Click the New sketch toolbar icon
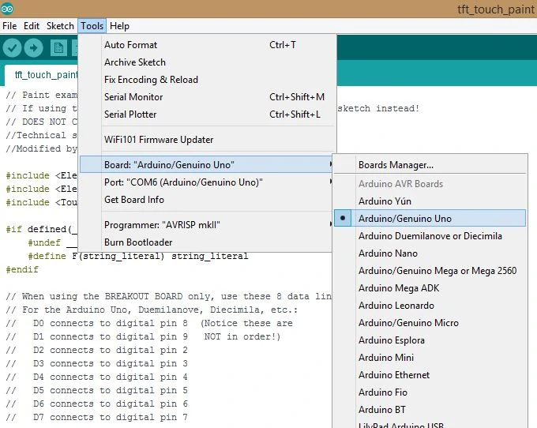The height and width of the screenshot is (428, 537). pyautogui.click(x=58, y=48)
